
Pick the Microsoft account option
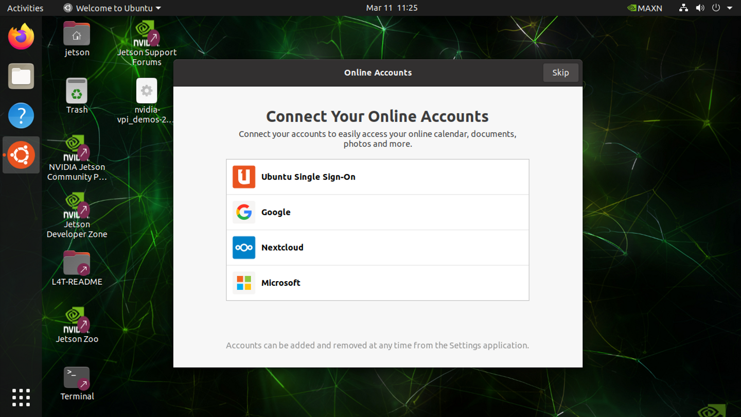tap(377, 283)
